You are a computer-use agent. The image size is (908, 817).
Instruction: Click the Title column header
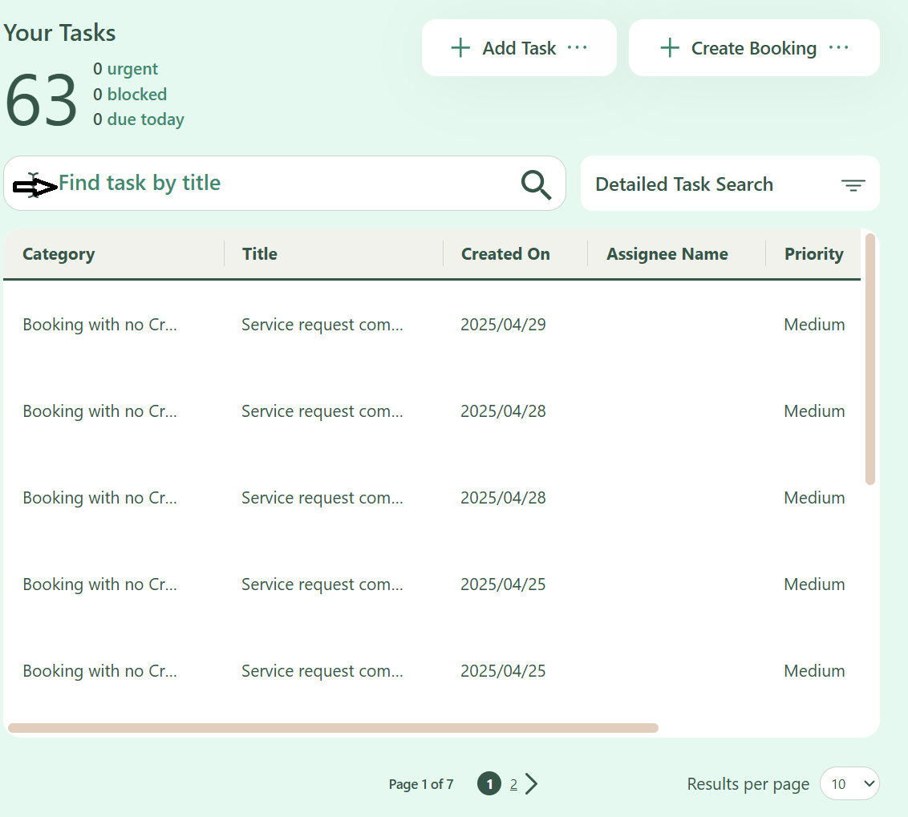(260, 254)
